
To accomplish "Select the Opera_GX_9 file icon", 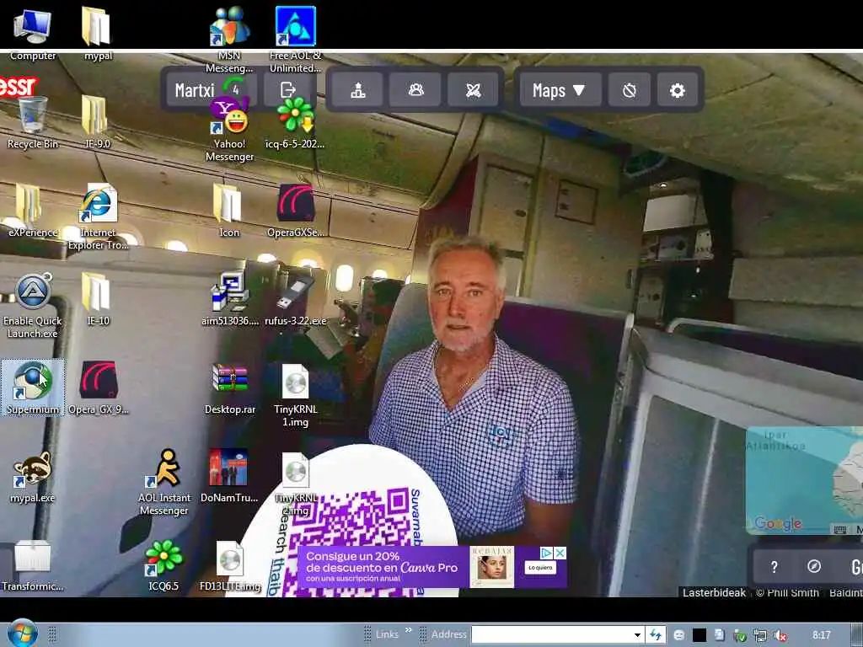I will [98, 388].
